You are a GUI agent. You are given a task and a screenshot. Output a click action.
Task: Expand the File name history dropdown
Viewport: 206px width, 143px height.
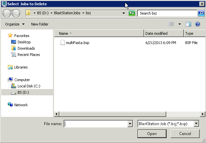[x=130, y=123]
